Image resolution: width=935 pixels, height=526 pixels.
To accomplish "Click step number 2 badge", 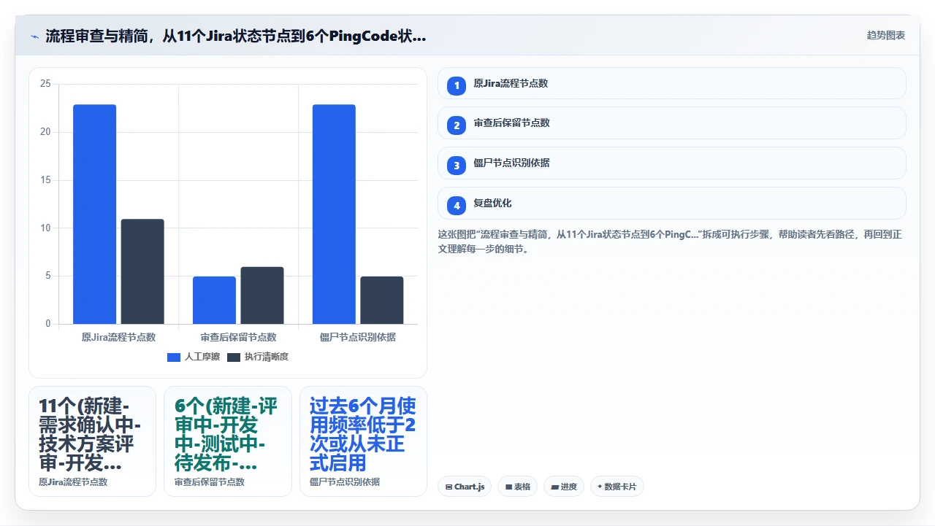I will pos(457,125).
